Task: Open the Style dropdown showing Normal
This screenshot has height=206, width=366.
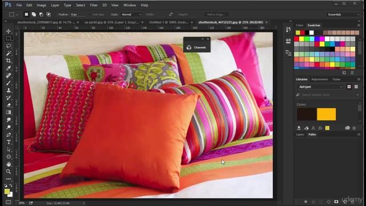Action: click(132, 14)
